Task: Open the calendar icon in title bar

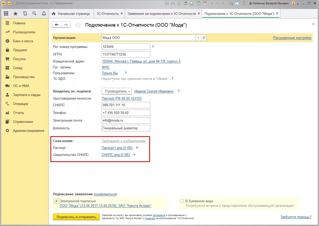Action: pos(205,3)
